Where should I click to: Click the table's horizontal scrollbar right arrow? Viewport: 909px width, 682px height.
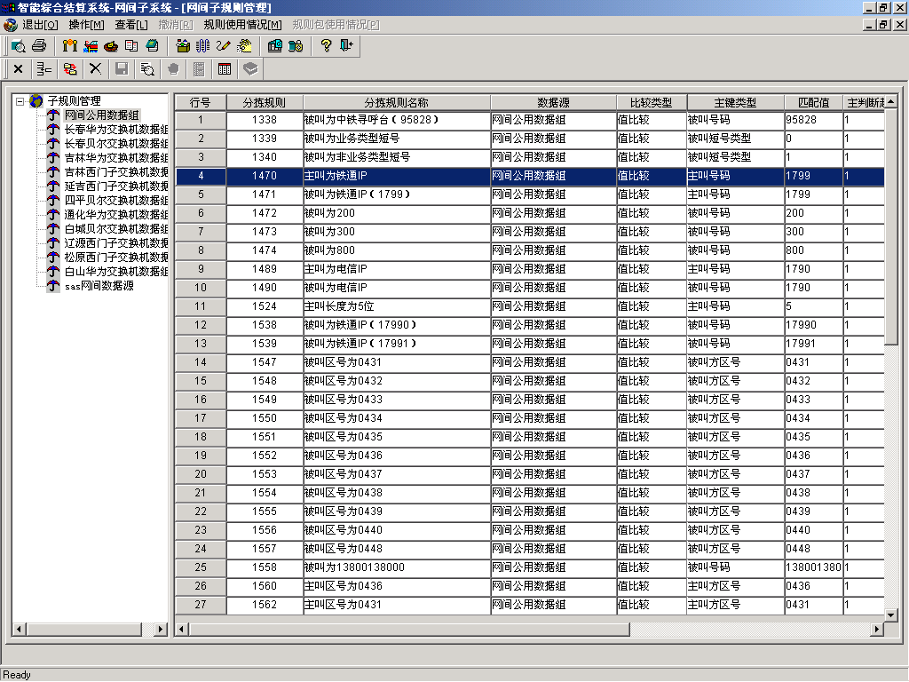tap(877, 630)
